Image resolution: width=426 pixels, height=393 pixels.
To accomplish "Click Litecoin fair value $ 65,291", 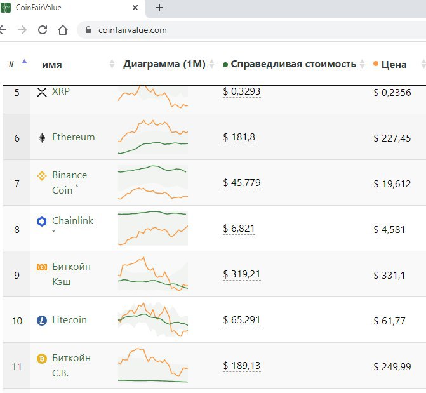I will tap(241, 319).
